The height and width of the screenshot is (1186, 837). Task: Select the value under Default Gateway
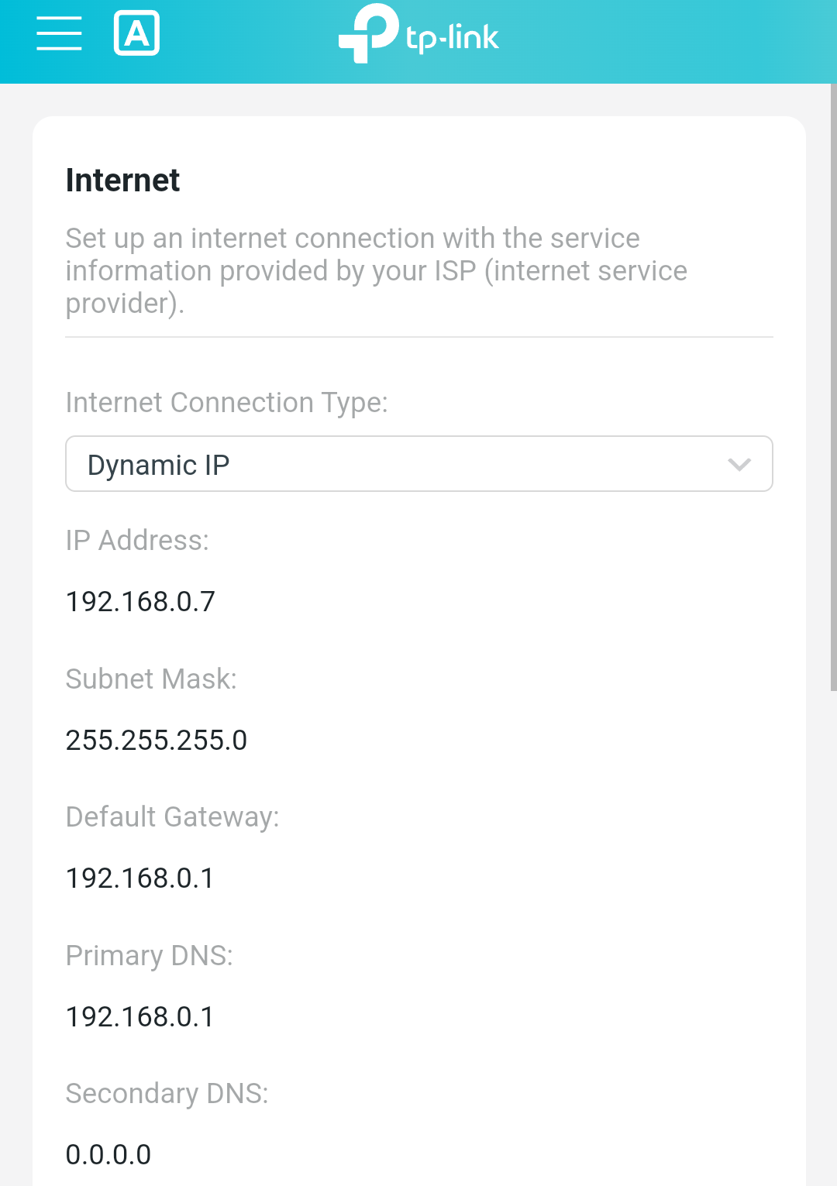point(140,878)
